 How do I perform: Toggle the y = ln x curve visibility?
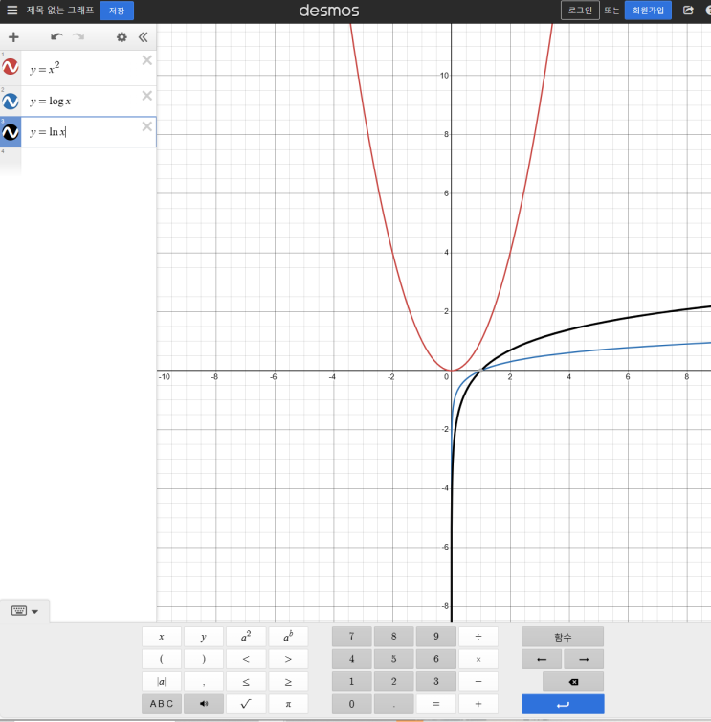11,132
